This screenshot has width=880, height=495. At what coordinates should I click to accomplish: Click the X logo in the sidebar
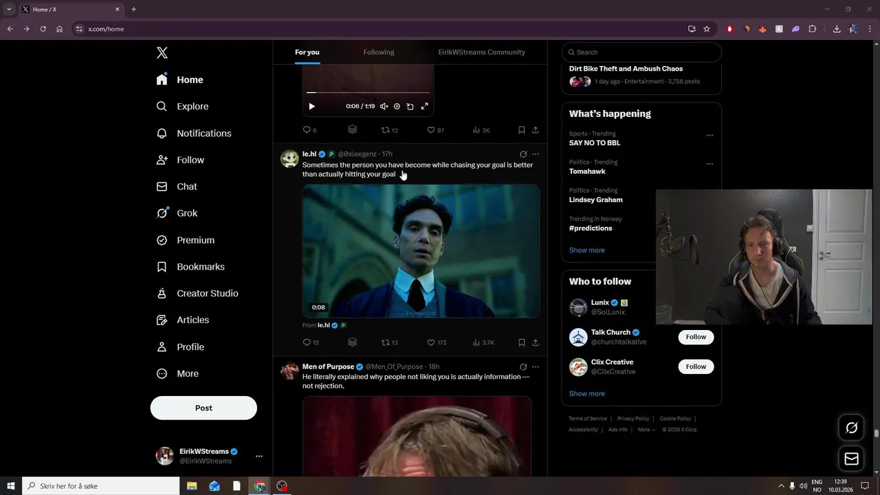click(162, 53)
